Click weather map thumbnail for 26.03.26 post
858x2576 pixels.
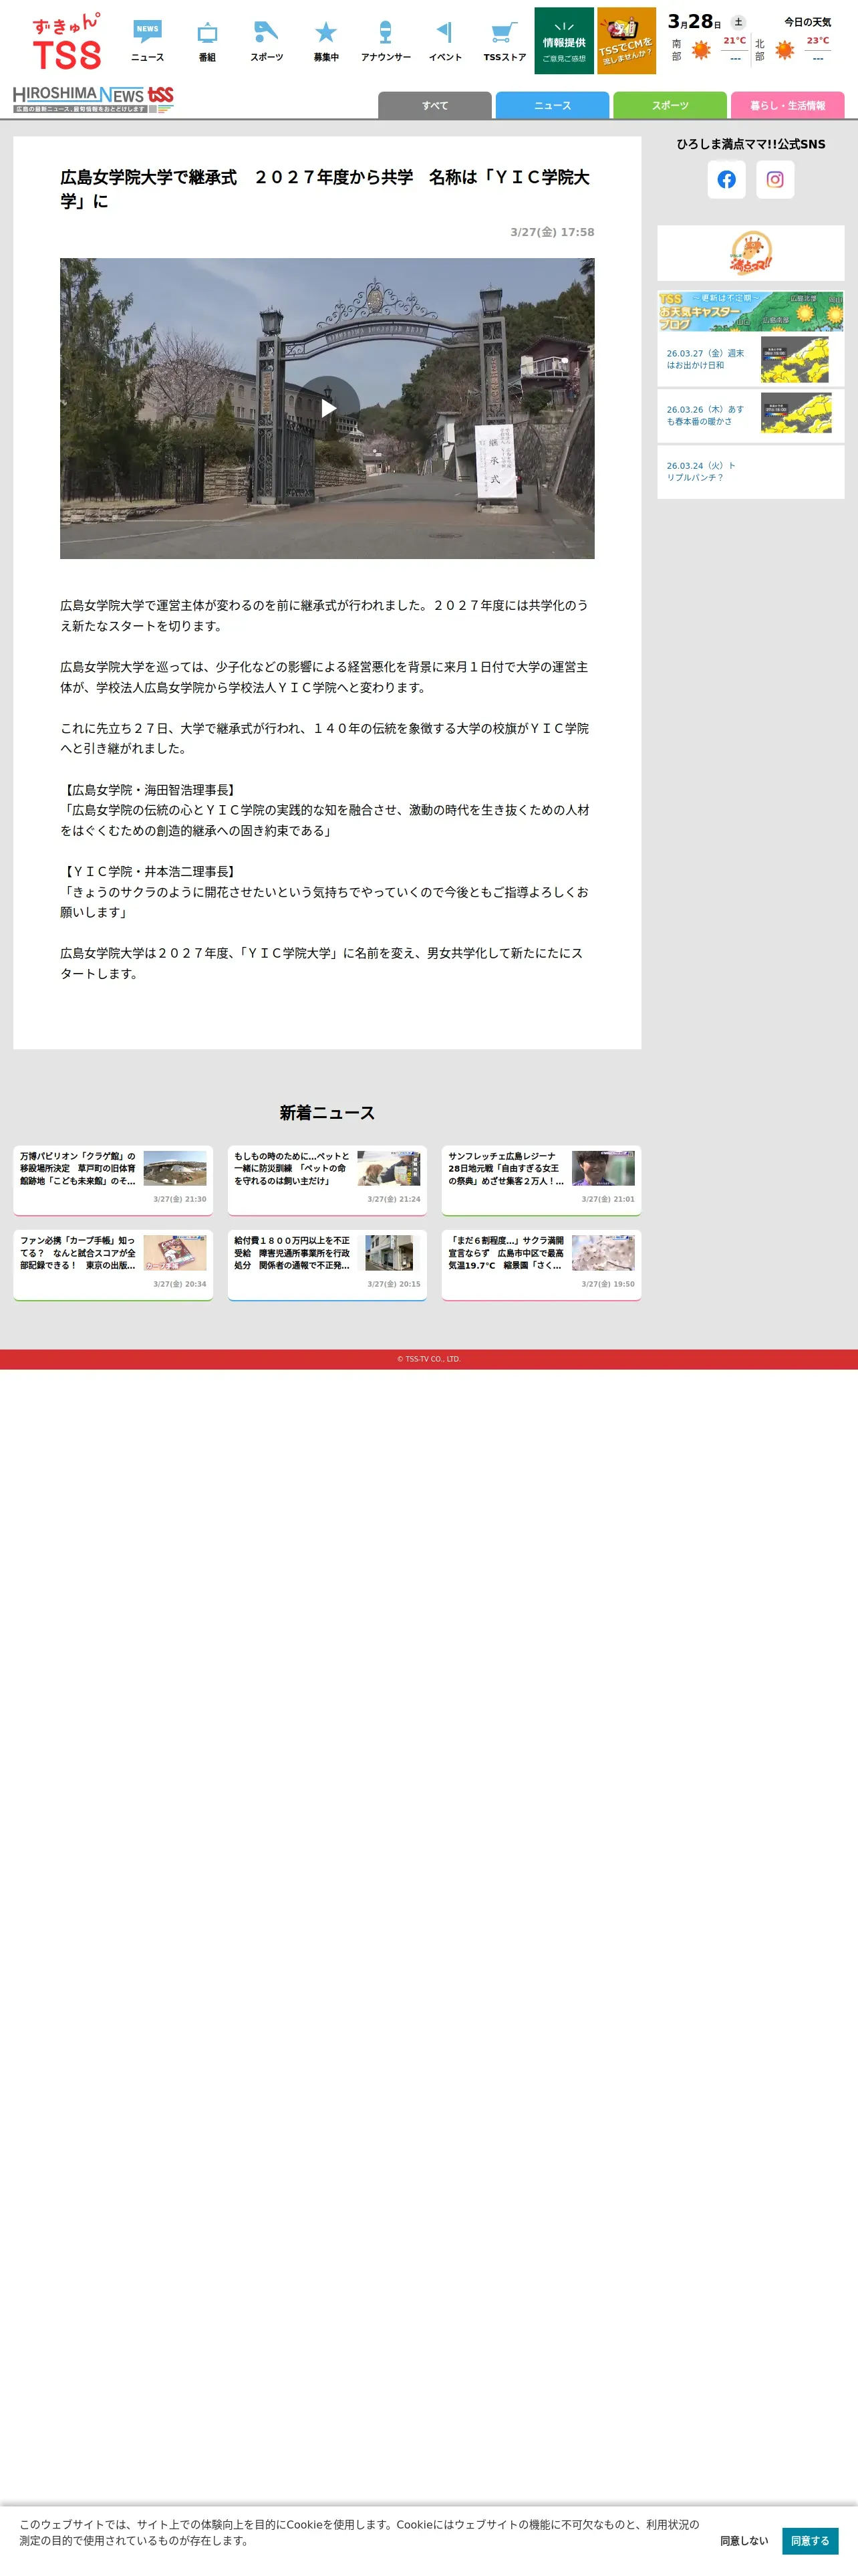[x=796, y=414]
